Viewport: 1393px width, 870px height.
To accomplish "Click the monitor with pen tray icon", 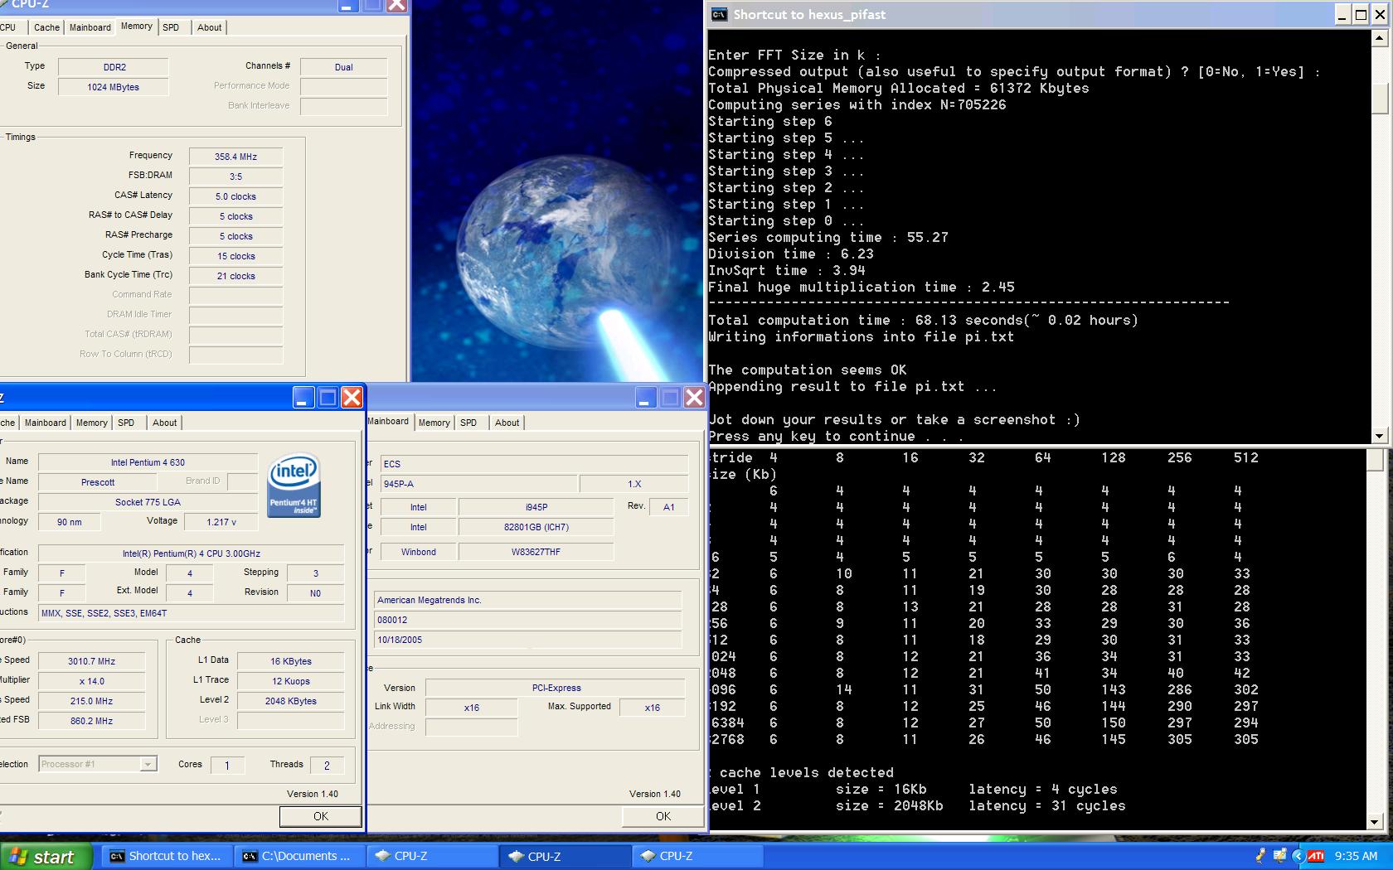I will click(x=1280, y=856).
